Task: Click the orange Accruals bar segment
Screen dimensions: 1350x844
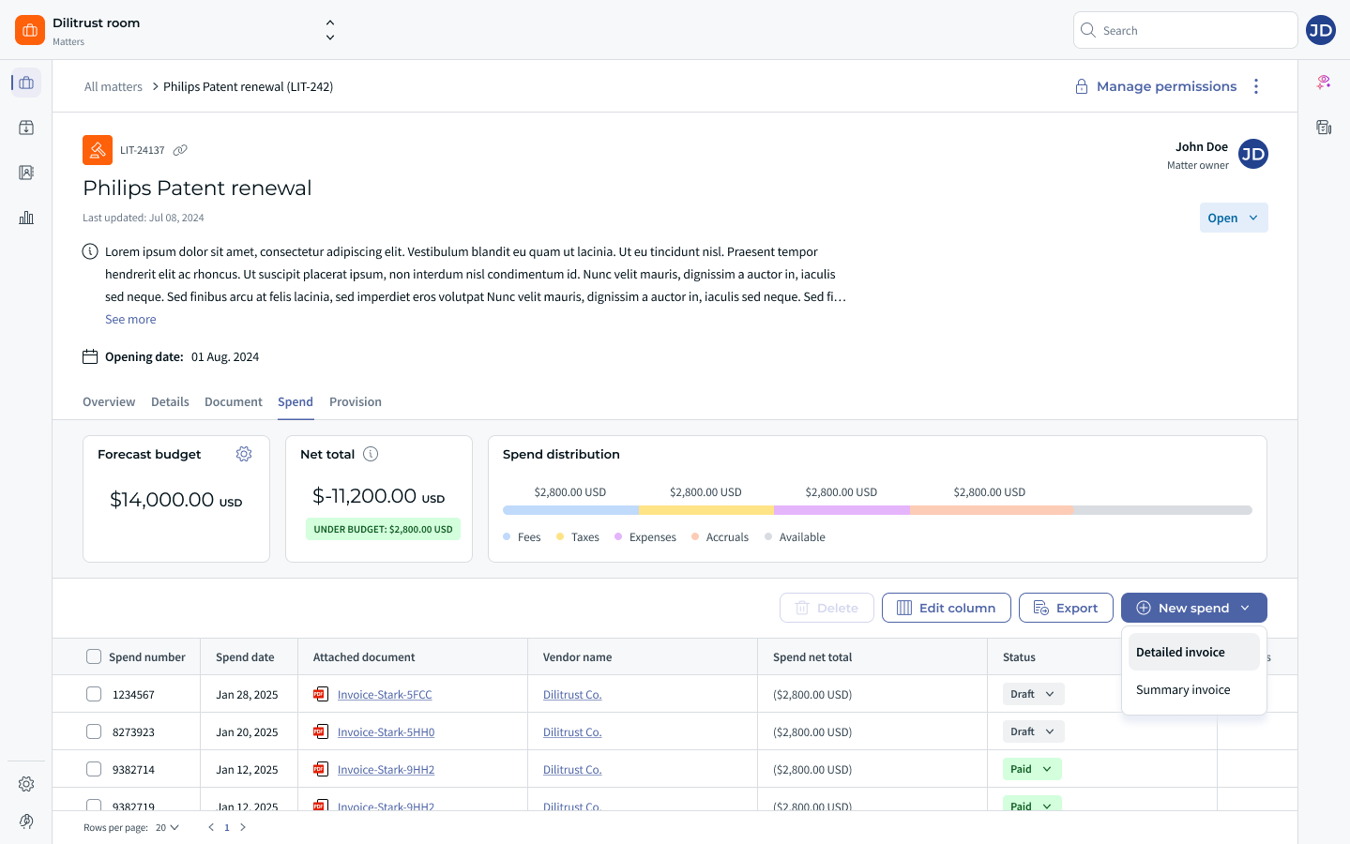Action: click(991, 510)
